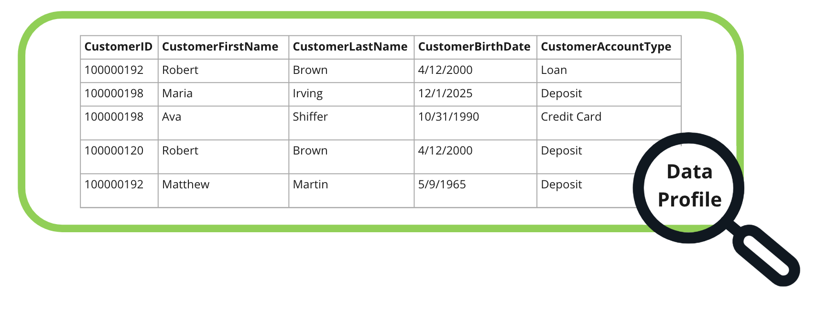Screen dimensions: 828x309
Task: Click the Irving last name cell
Action: click(351, 94)
